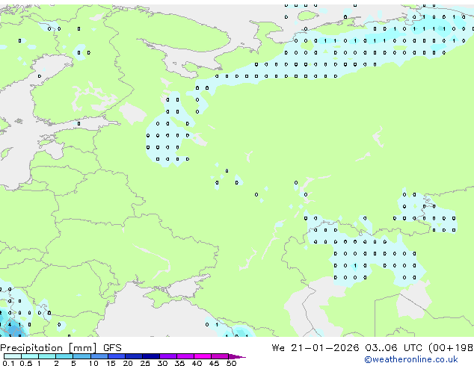Click the 'Precipitation [mm] GFS' title
Screen dimensions: 474x366
click(x=61, y=348)
